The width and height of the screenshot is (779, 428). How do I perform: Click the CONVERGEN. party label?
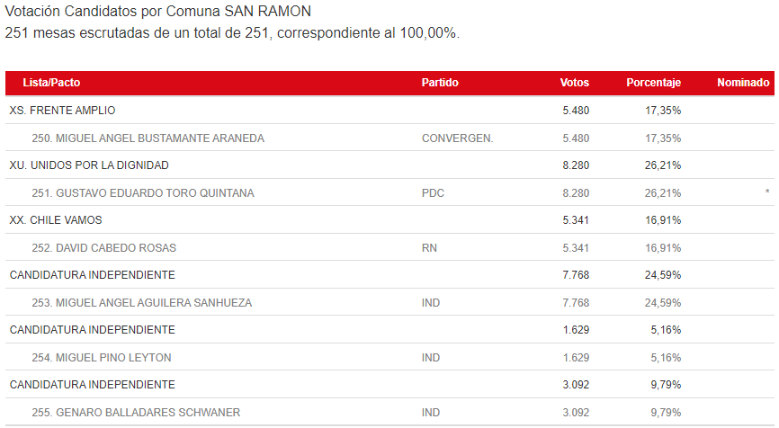(457, 138)
